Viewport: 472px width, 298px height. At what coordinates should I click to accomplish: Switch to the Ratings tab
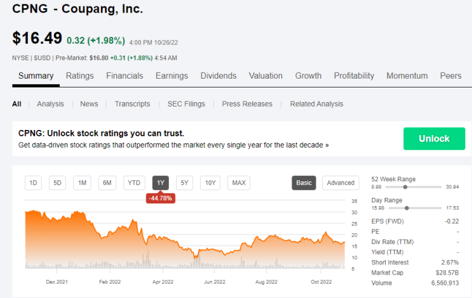(x=80, y=75)
